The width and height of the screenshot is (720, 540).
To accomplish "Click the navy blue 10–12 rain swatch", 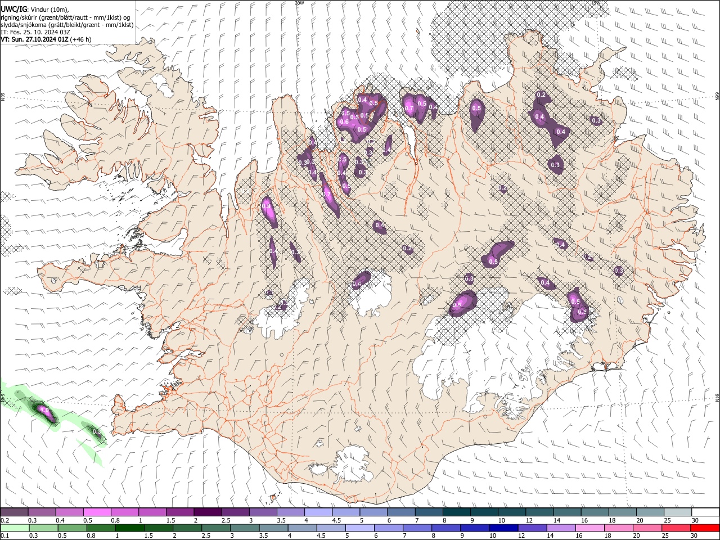I will (x=503, y=528).
